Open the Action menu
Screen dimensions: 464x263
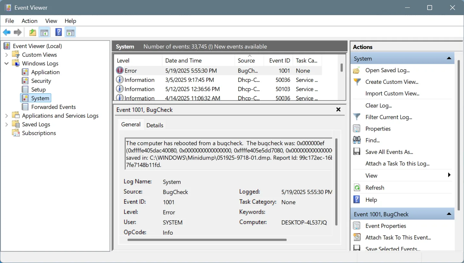(29, 21)
